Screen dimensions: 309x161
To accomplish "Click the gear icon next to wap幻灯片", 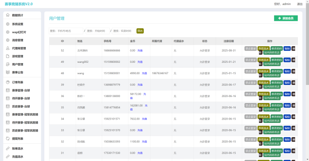I will [x=8, y=32].
